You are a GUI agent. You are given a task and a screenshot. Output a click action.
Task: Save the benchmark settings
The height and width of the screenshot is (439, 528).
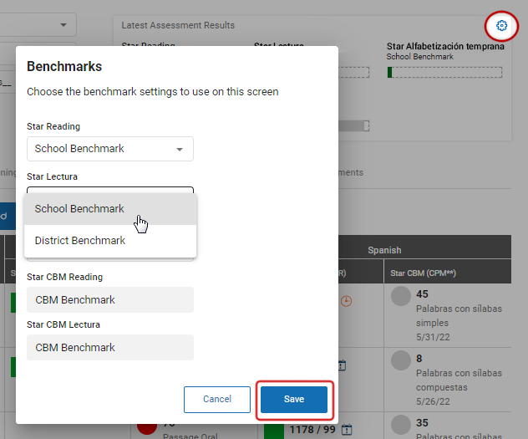pyautogui.click(x=294, y=399)
